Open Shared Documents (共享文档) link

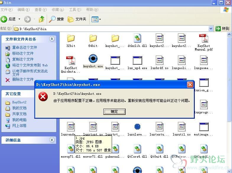(19, 114)
